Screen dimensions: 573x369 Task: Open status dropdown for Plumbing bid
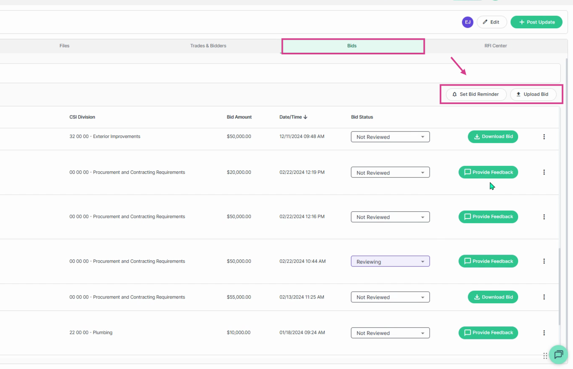pyautogui.click(x=390, y=333)
